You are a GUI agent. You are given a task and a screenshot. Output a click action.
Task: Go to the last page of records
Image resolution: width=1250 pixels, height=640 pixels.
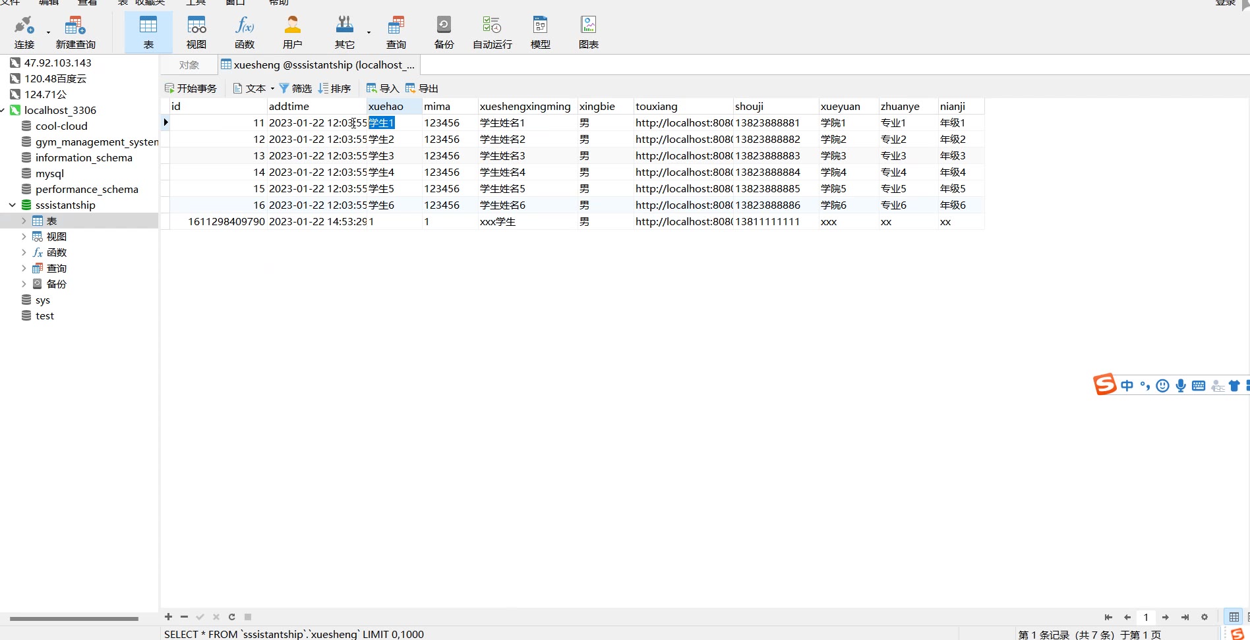coord(1185,618)
